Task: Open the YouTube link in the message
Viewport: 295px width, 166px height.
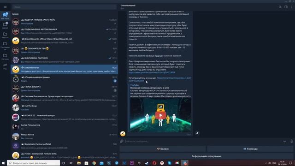Action: 152,72
